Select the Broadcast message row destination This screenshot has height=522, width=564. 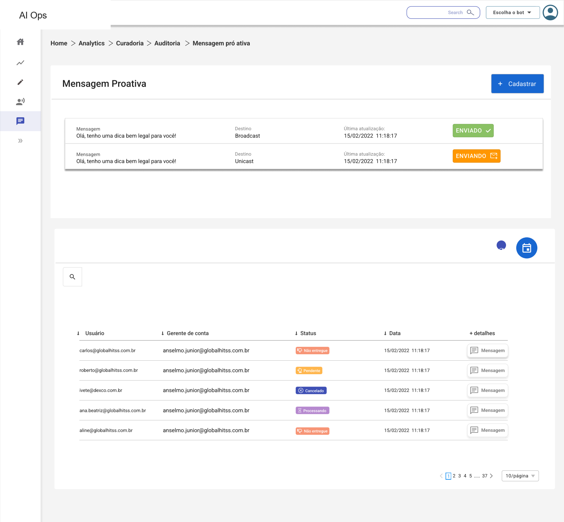(247, 136)
